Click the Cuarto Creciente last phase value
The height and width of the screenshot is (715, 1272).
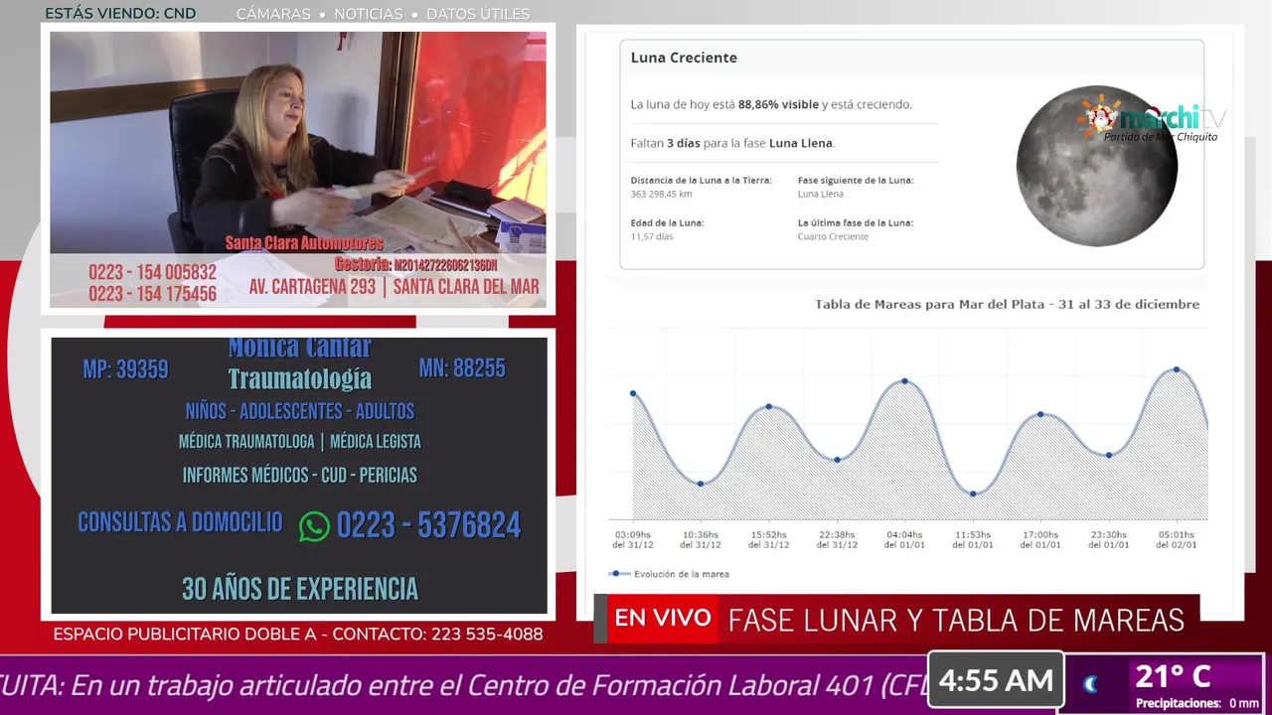point(833,236)
